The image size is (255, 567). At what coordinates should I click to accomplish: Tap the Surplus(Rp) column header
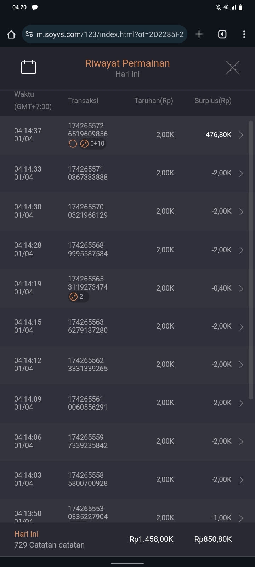213,101
